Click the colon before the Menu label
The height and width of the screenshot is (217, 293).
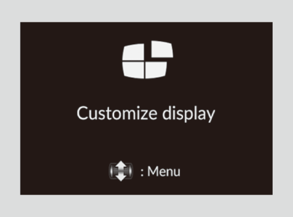point(142,173)
